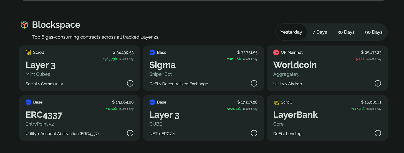Image resolution: width=404 pixels, height=153 pixels.
Task: Click the Aggregate3 subtitle
Action: coord(286,74)
